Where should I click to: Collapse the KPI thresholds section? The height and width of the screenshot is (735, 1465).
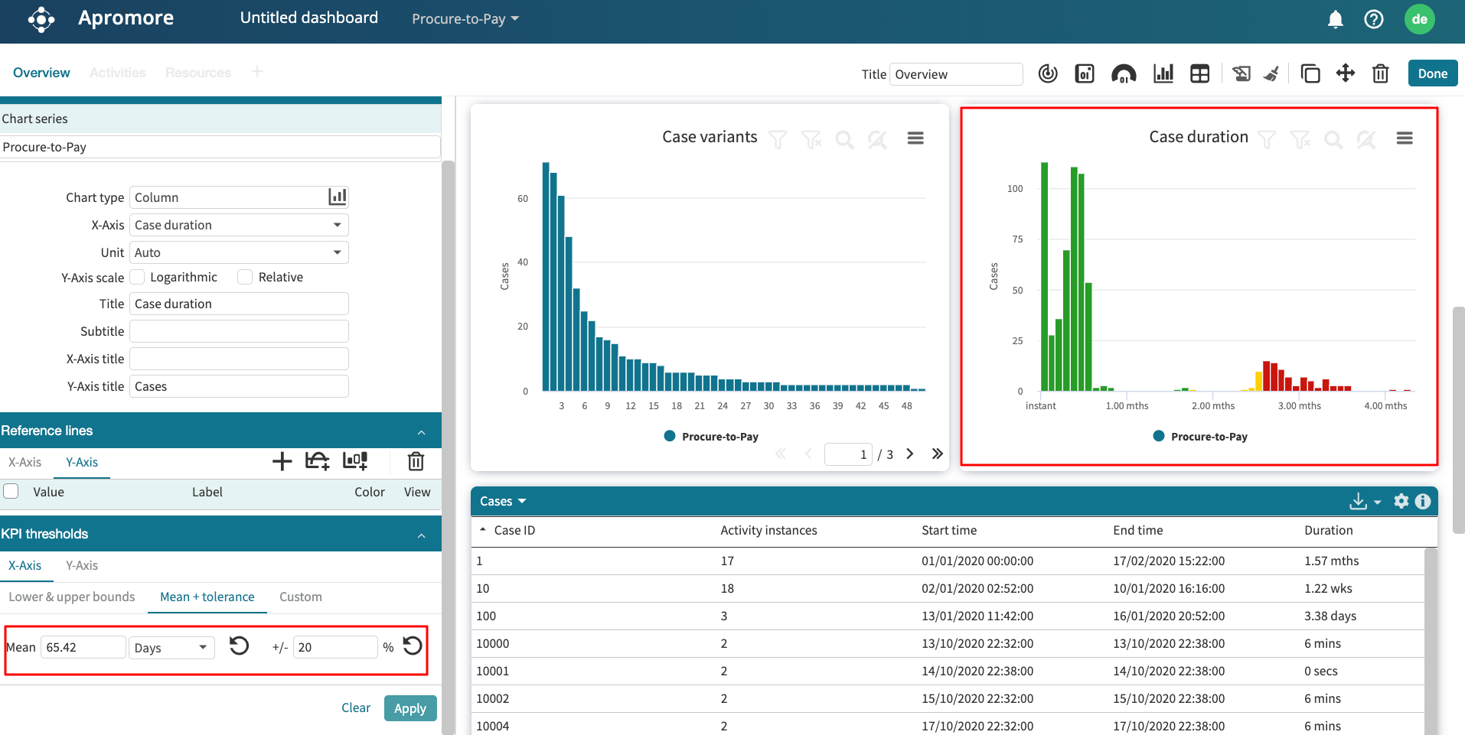421,535
